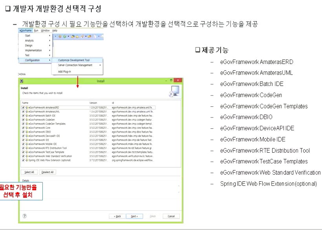Open the Help menu
This screenshot has width=322, height=230.
point(55,30)
